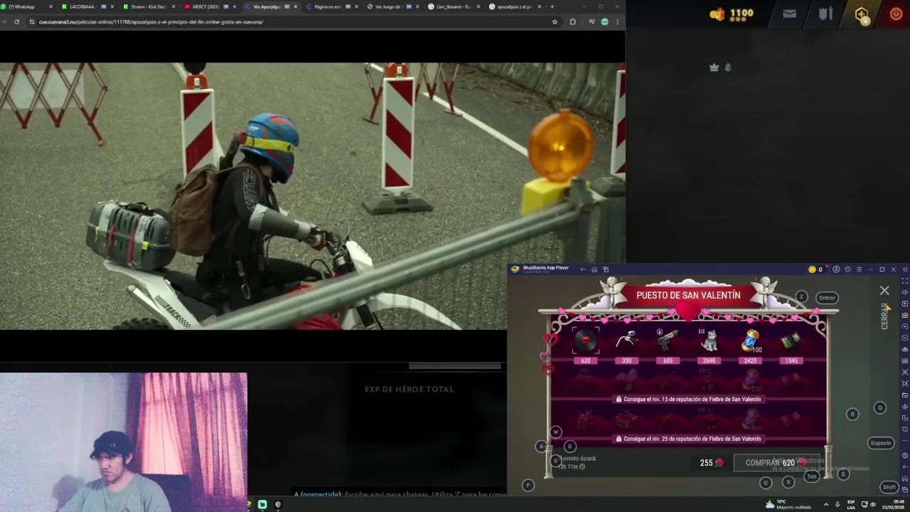Click the gold hexagon plus icon
Viewport: 910px width, 512px height.
coord(862,14)
